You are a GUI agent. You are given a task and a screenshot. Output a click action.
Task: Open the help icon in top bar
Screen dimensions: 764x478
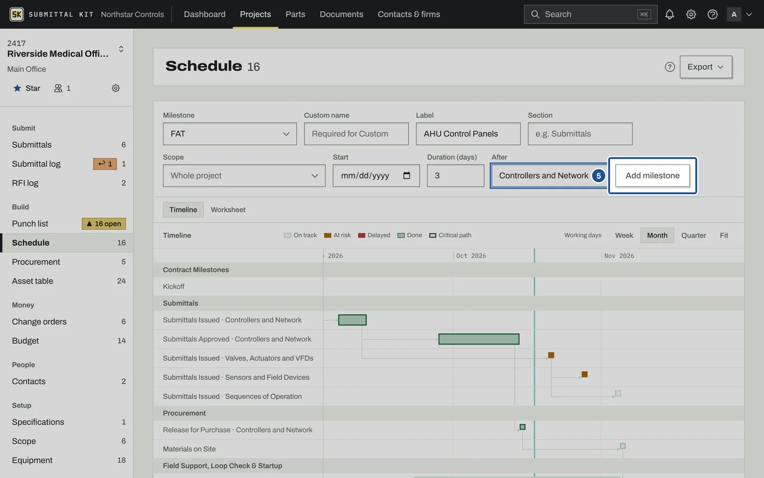click(712, 14)
